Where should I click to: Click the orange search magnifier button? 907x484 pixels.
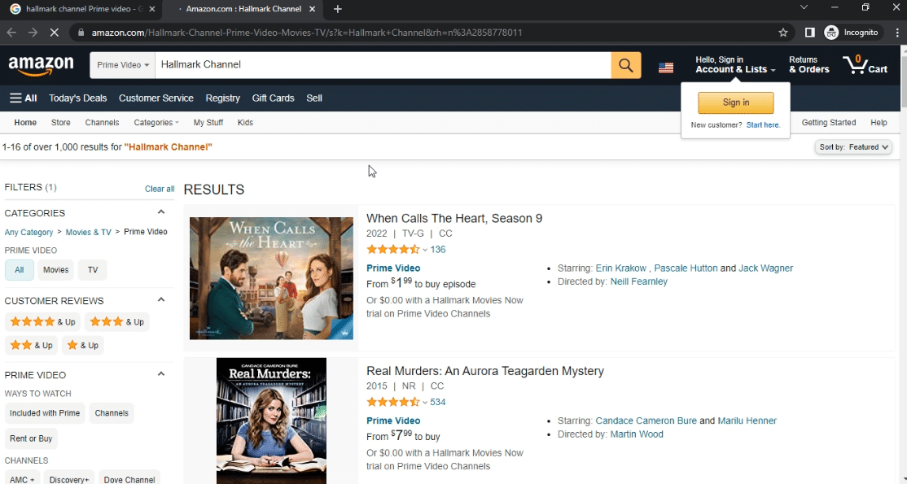pos(626,65)
